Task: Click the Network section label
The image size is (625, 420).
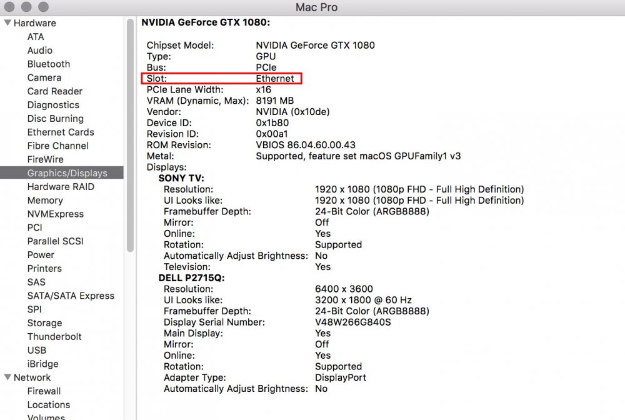Action: tap(32, 377)
